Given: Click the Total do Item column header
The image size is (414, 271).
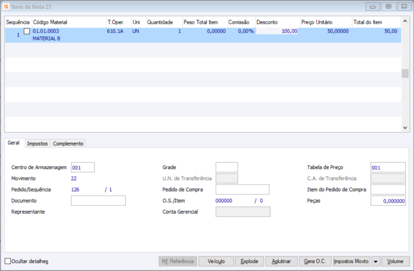Looking at the screenshot, I should [376, 22].
